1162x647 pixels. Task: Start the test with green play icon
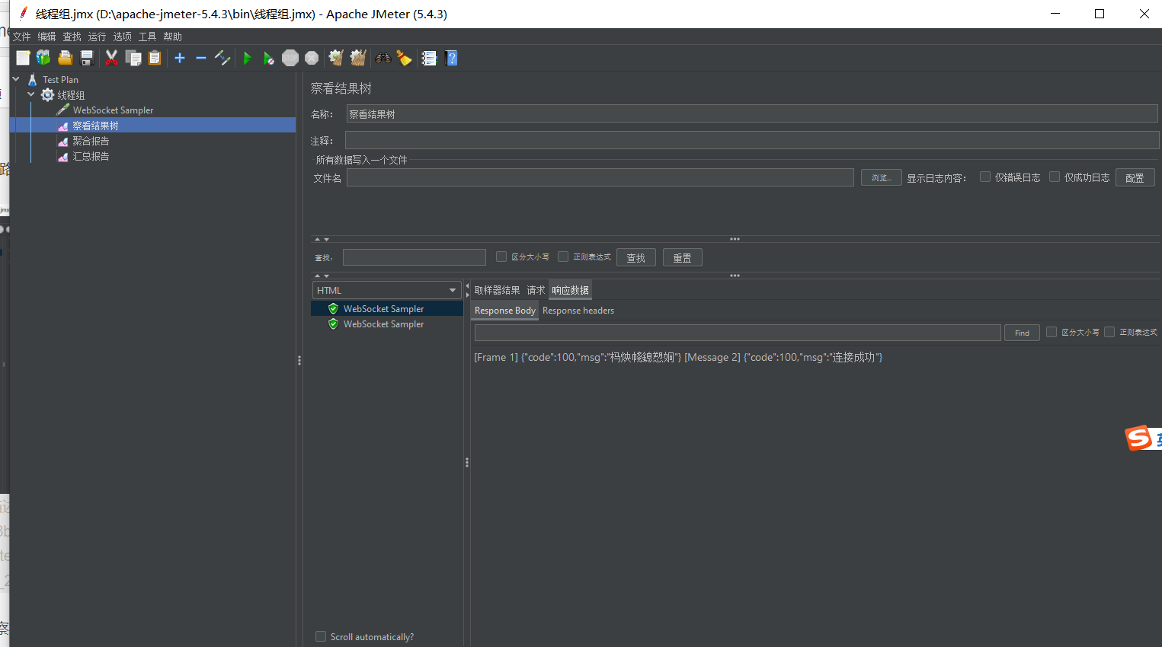point(247,58)
